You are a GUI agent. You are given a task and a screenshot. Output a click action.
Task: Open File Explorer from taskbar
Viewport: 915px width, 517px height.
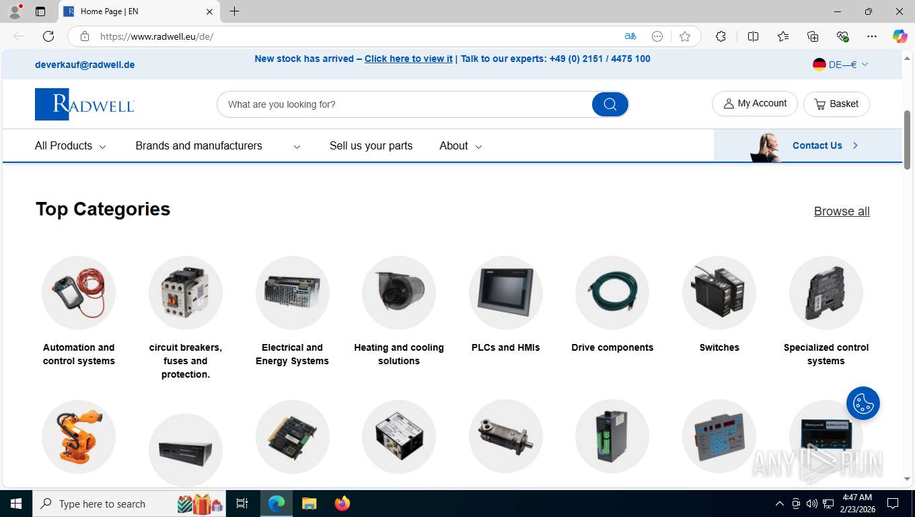[309, 504]
